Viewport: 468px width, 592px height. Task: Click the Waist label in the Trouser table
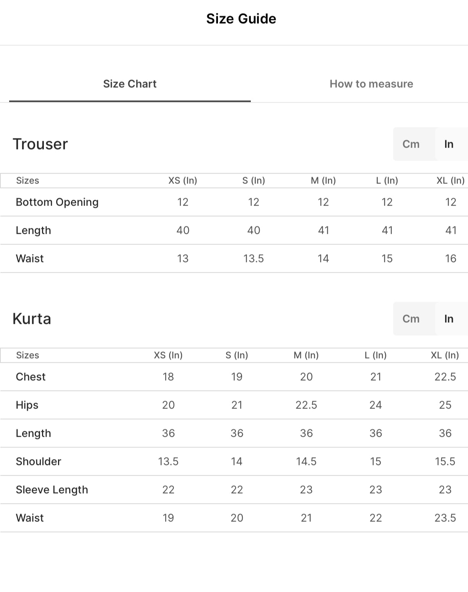pos(30,259)
